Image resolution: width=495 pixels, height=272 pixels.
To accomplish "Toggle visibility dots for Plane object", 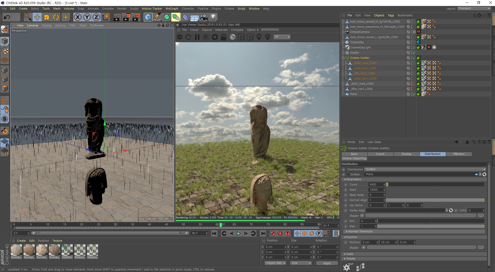I will coord(412,94).
